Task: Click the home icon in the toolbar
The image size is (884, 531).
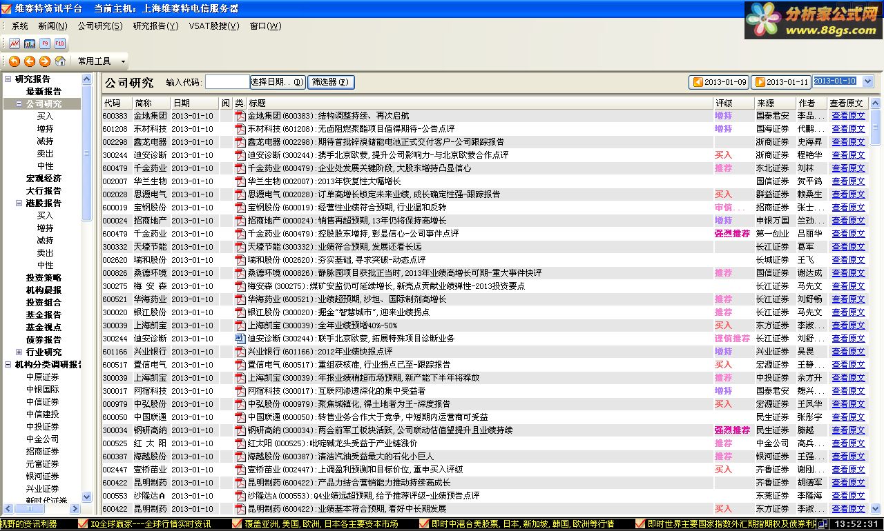Action: coord(60,61)
